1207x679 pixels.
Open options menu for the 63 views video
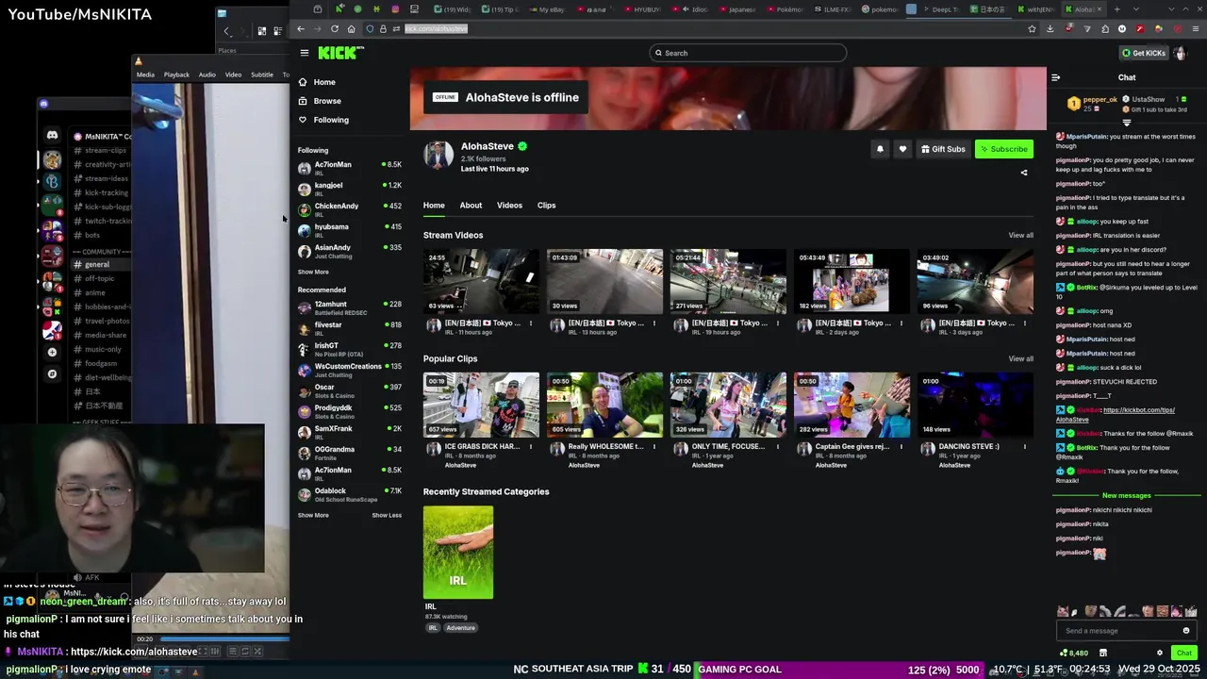531,323
